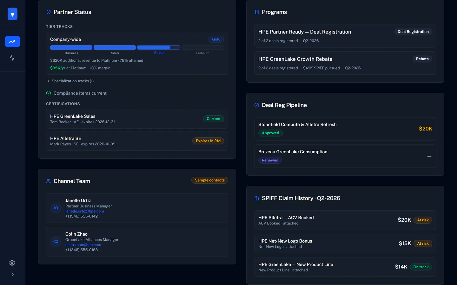This screenshot has height=285, width=457.
Task: Email colin.zhao@hpe.com link
Action: pyautogui.click(x=83, y=245)
